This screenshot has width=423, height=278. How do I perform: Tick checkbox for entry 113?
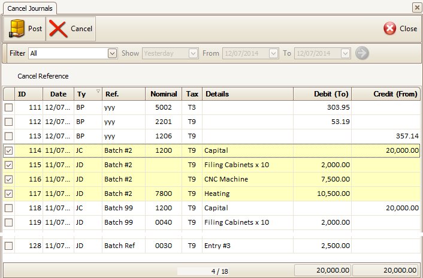(x=8, y=136)
